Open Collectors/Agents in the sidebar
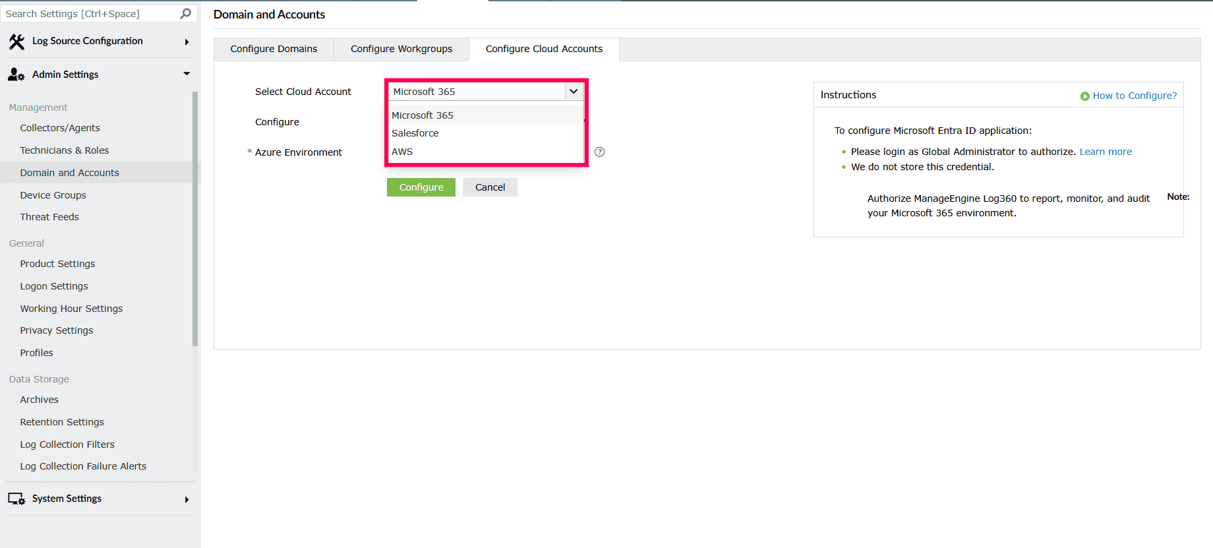This screenshot has width=1213, height=548. pyautogui.click(x=60, y=128)
